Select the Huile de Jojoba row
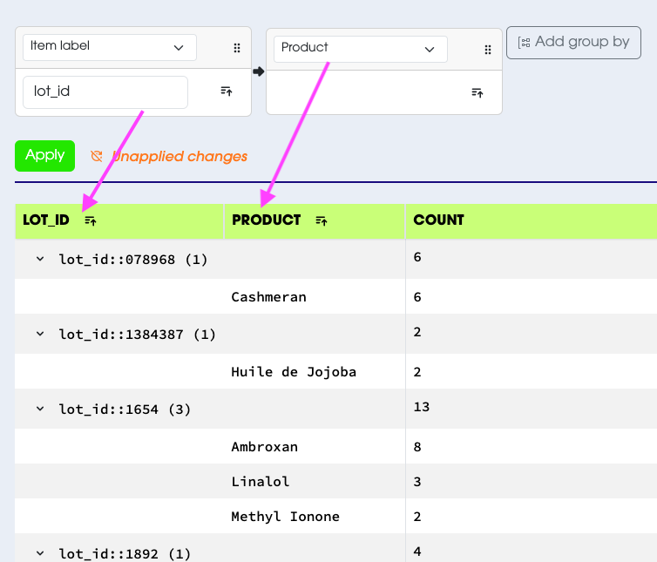Viewport: 657px width, 562px height. (294, 372)
